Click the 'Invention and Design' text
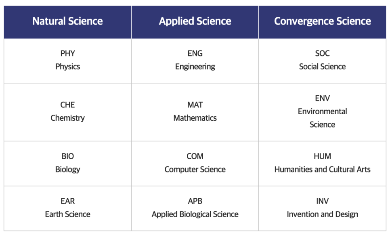The height and width of the screenshot is (235, 390). 322,214
